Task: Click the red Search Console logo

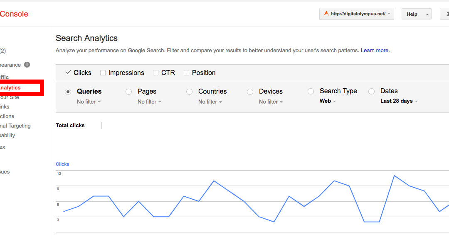Action: click(x=14, y=14)
